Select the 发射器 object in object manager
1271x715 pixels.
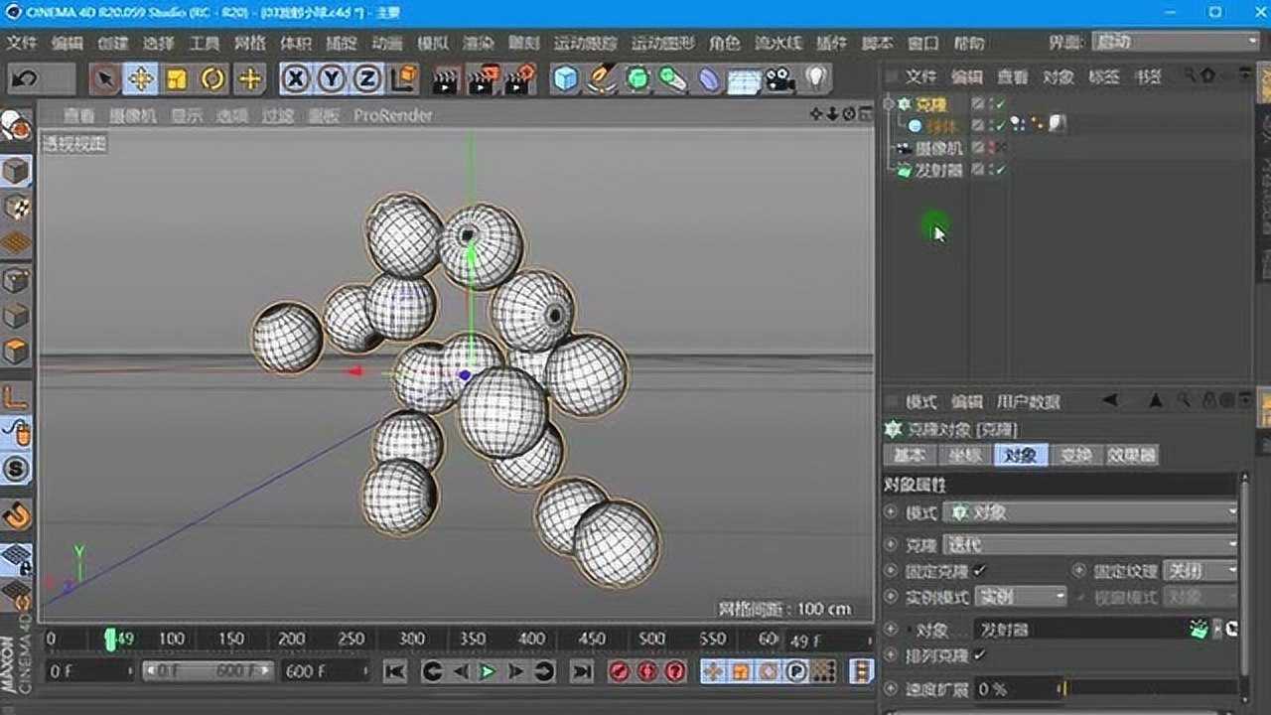coord(937,170)
